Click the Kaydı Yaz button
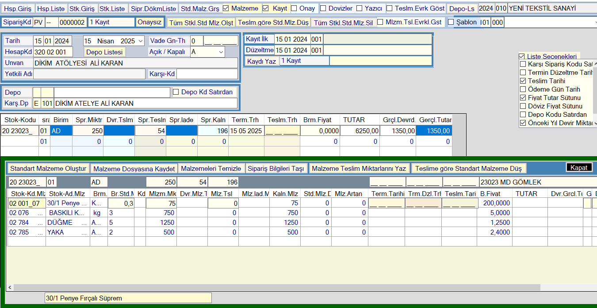 (x=261, y=61)
